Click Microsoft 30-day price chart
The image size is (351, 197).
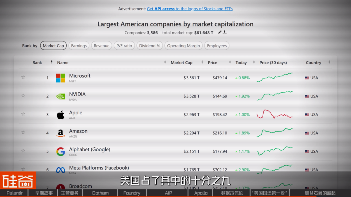click(x=275, y=77)
